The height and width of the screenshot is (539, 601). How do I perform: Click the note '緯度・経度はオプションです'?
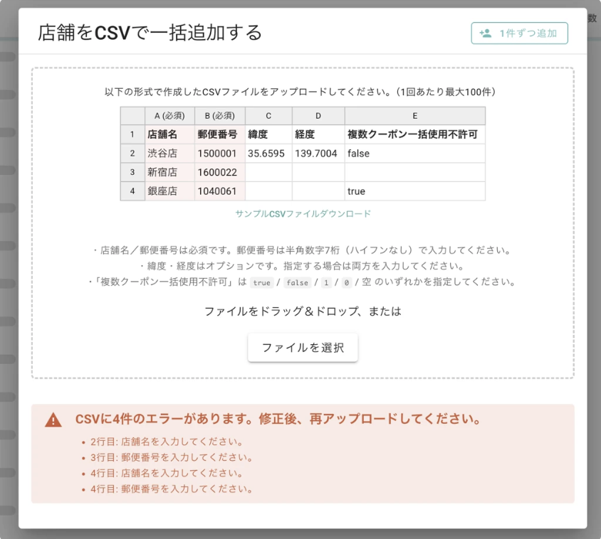click(x=303, y=266)
